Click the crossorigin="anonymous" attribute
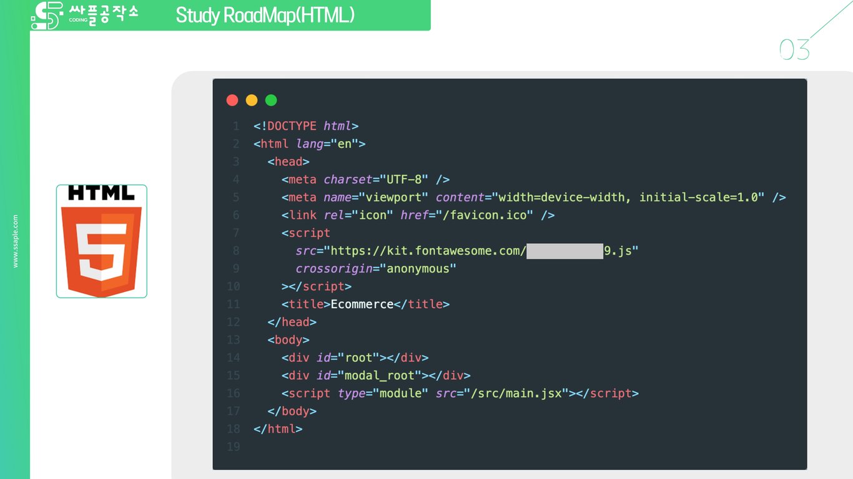Viewport: 853px width, 479px height. tap(376, 269)
